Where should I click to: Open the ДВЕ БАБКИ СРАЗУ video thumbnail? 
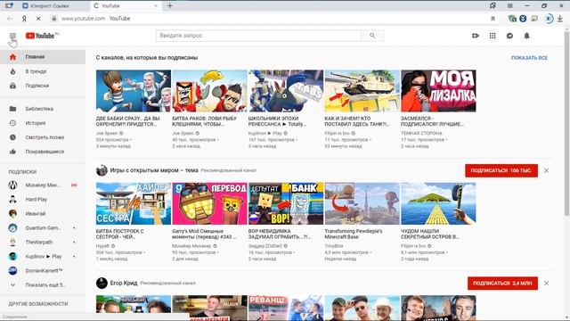pyautogui.click(x=134, y=91)
